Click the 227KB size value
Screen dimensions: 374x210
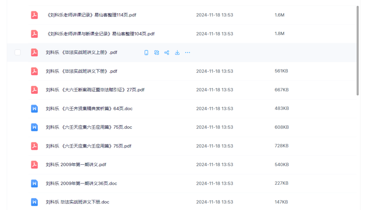coord(282,183)
